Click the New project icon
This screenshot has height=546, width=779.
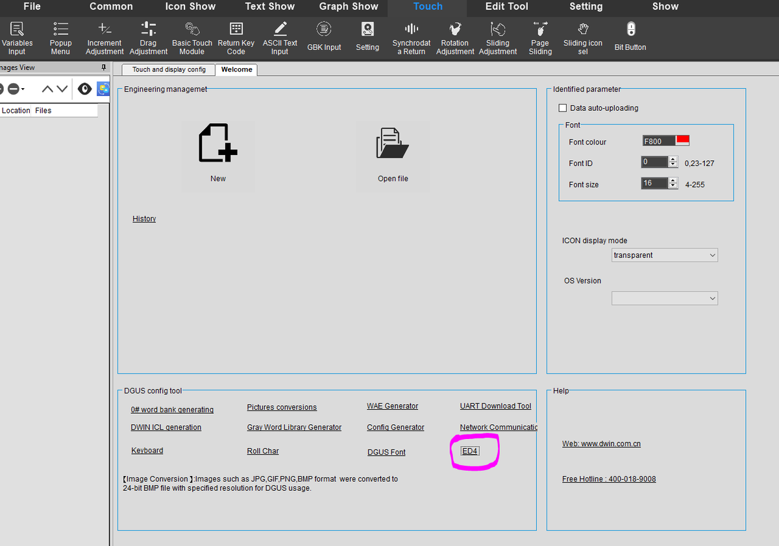coord(218,143)
